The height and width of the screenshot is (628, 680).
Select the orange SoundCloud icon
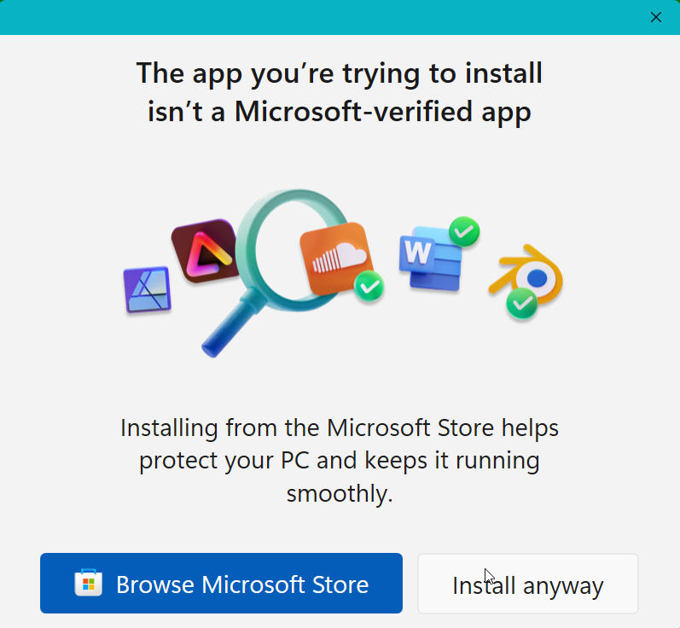[336, 259]
